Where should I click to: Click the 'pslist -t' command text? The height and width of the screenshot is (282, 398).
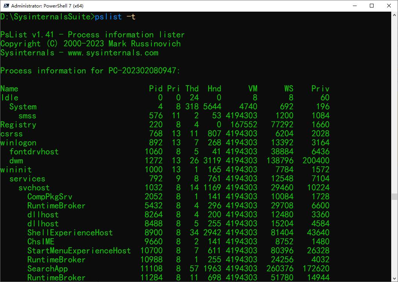point(115,17)
